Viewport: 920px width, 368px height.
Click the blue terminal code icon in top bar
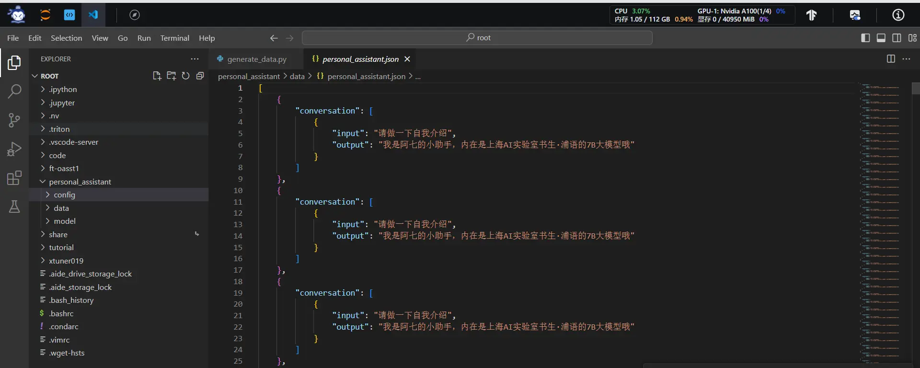pos(69,15)
